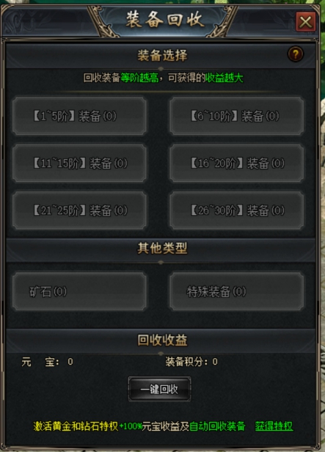Click the 一键回收 button
This screenshot has height=452, width=325.
(159, 389)
